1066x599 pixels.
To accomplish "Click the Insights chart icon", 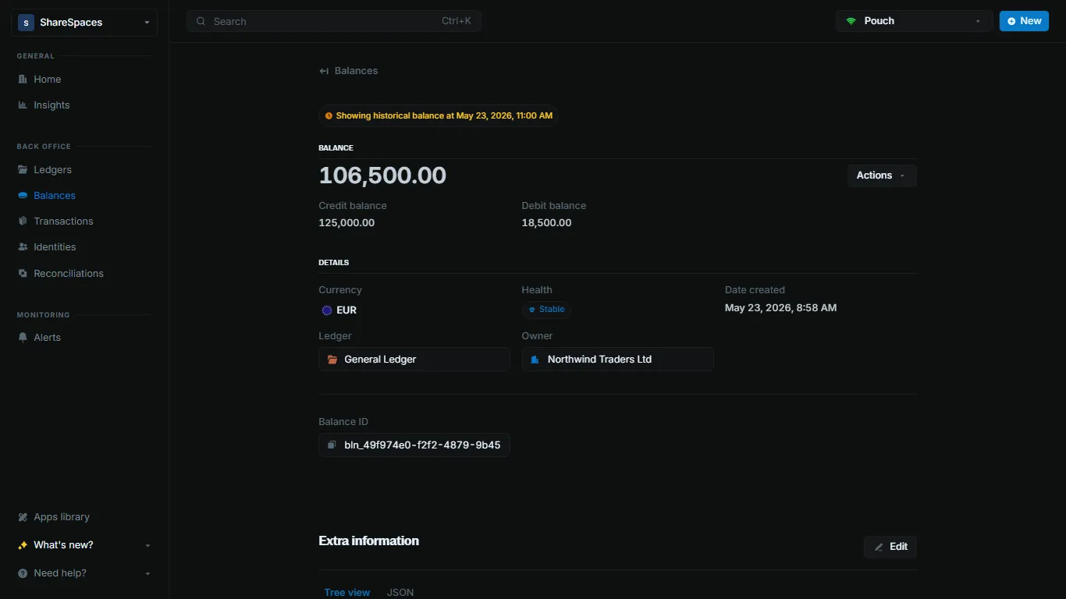I will pyautogui.click(x=23, y=105).
